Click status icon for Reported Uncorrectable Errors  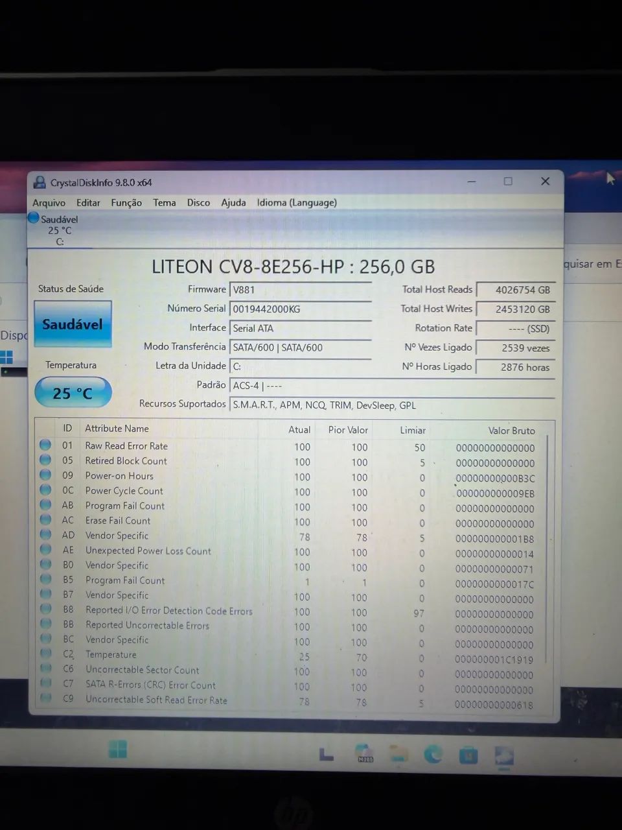(45, 624)
